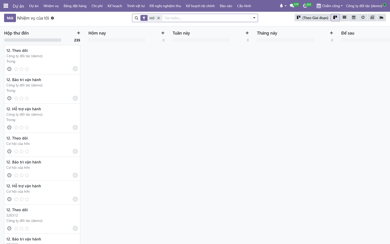The image size is (390, 244).
Task: Switch to the list view
Action: pyautogui.click(x=344, y=18)
